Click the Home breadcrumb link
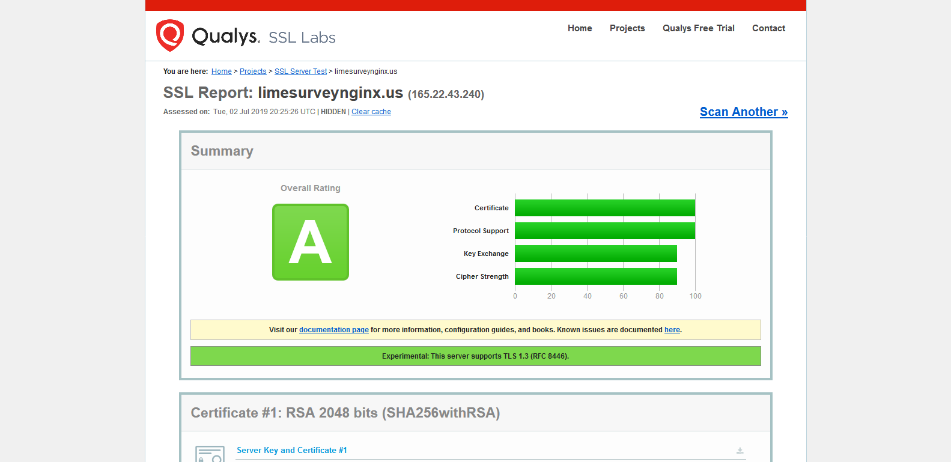 click(221, 71)
